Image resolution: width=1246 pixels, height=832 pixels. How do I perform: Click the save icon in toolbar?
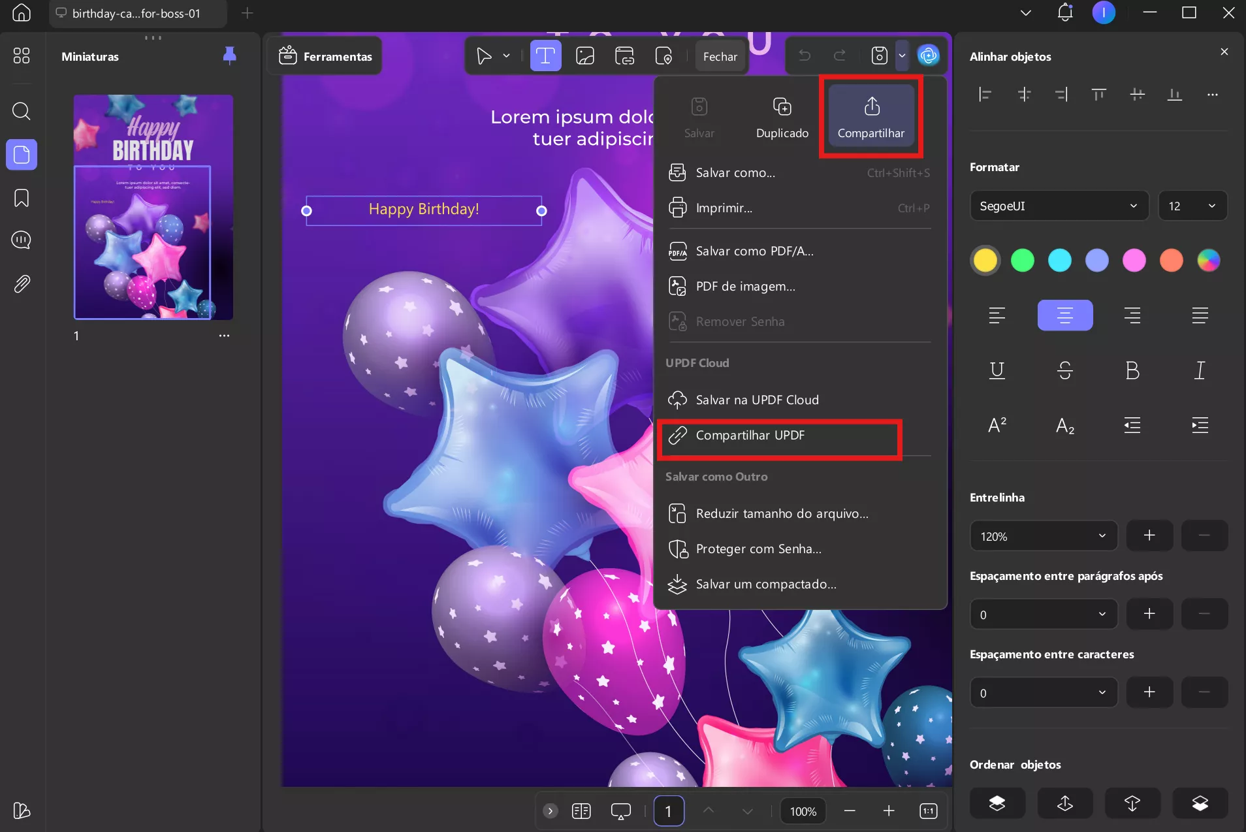tap(880, 56)
